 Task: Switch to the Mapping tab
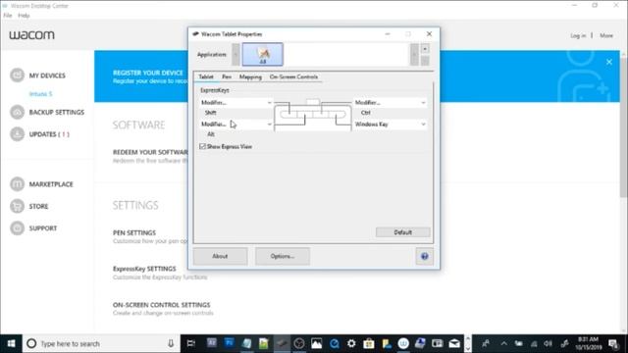(x=250, y=76)
